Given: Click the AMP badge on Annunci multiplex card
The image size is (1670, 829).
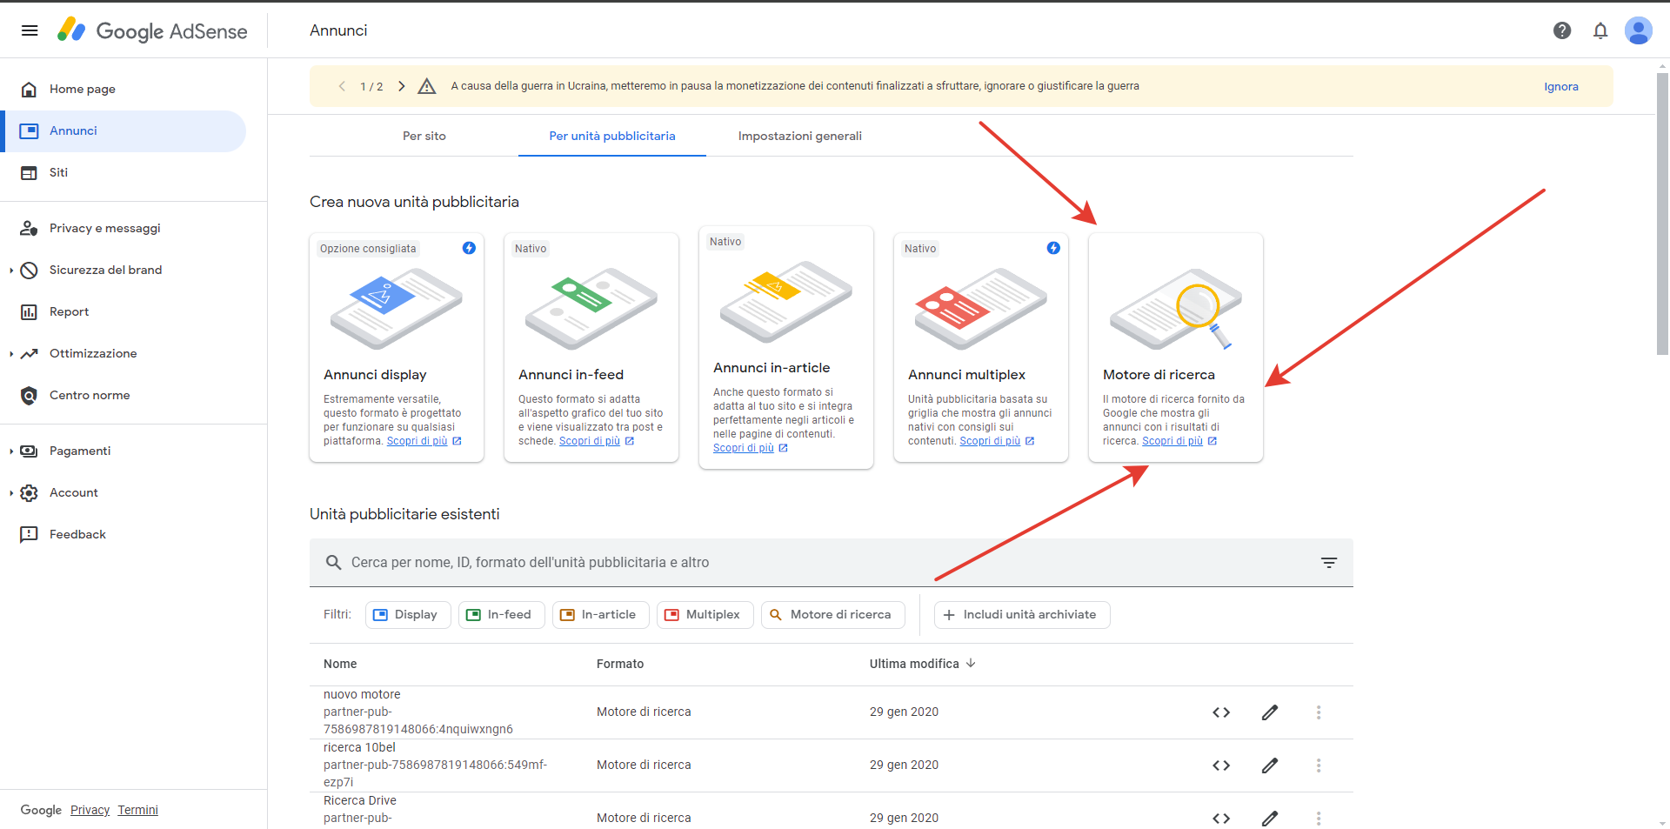Looking at the screenshot, I should point(1053,248).
